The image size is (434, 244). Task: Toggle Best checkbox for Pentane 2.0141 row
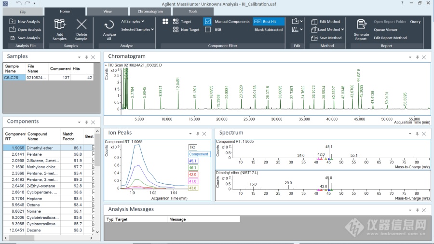pos(93,154)
